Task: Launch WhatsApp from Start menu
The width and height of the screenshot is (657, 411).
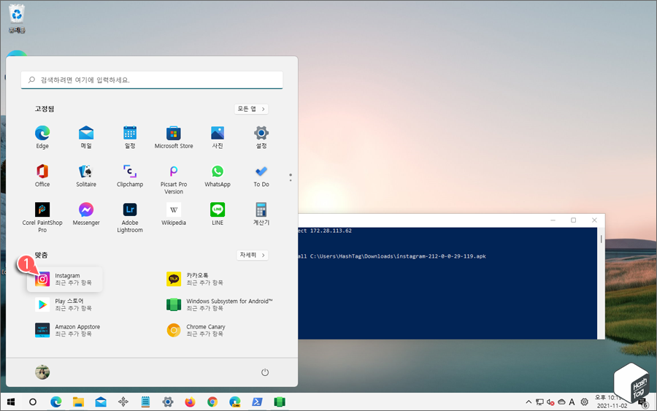Action: 218,175
